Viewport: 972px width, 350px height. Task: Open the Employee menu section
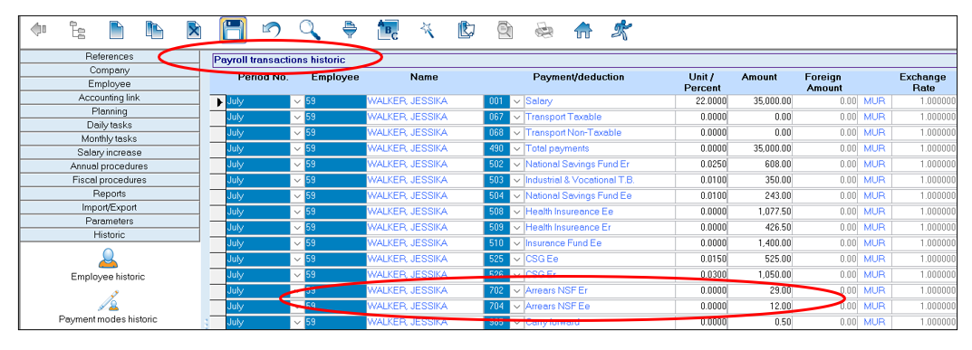click(109, 83)
